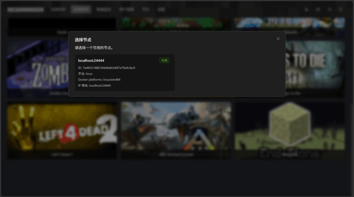This screenshot has width=354, height=197.
Task: Click the 平台: linux line
Action: (x=85, y=74)
